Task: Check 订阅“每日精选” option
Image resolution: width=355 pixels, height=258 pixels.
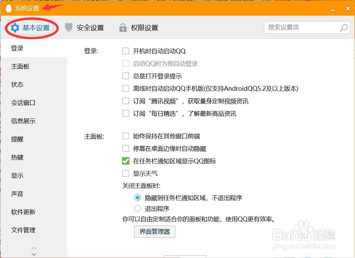Action: point(126,113)
